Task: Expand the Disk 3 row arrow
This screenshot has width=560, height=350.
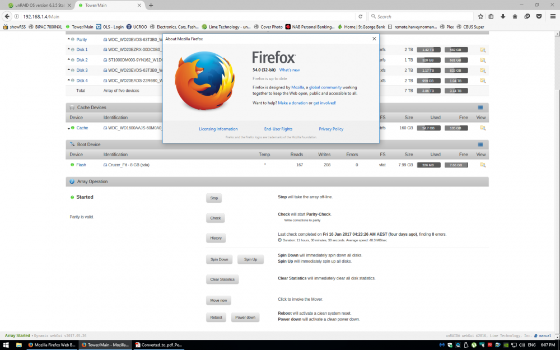Action: [x=68, y=70]
